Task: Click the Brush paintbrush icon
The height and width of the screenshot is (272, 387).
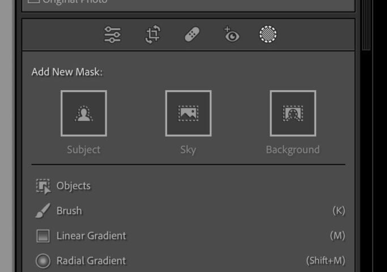Action: [43, 211]
